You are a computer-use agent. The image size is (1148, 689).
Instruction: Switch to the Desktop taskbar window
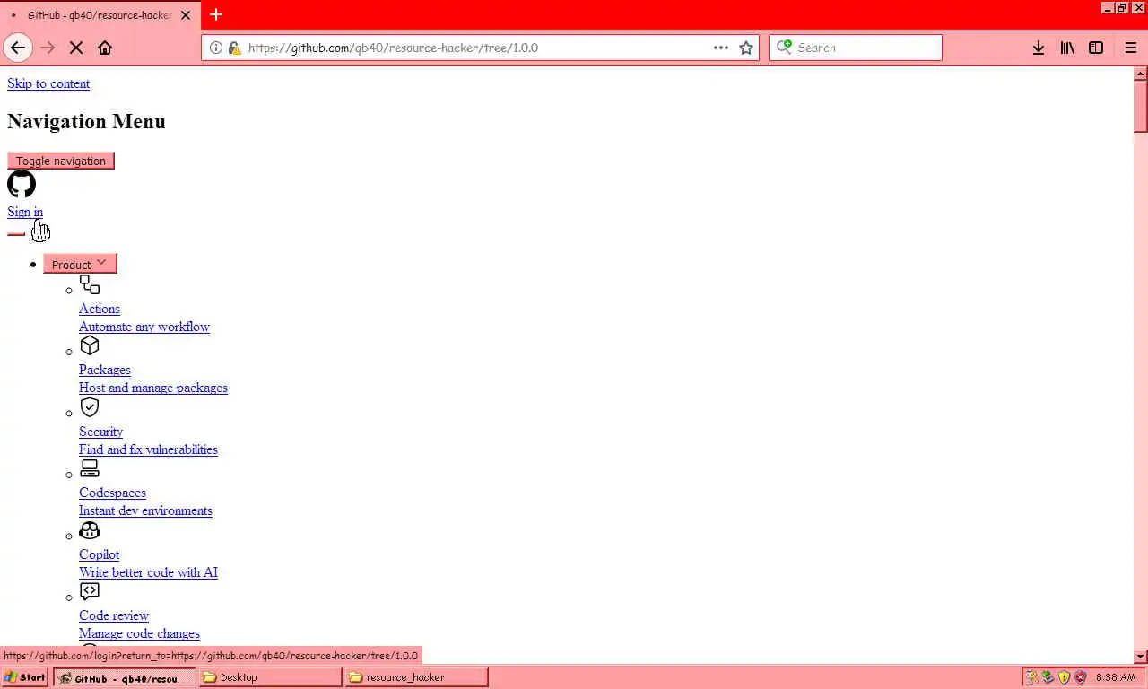click(271, 677)
